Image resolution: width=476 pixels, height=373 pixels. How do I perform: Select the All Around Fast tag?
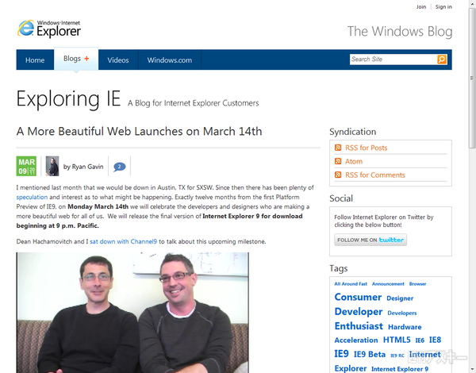pyautogui.click(x=351, y=284)
